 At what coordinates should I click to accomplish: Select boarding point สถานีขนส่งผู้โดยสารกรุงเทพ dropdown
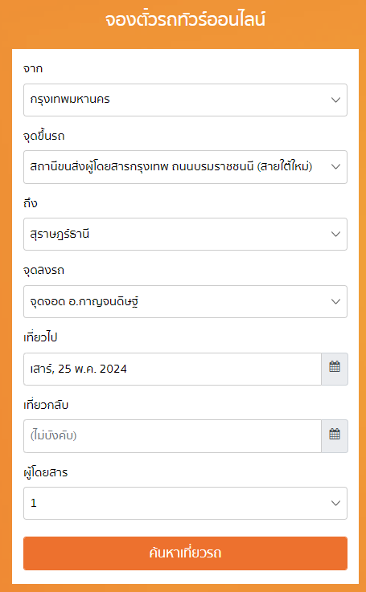click(x=185, y=167)
